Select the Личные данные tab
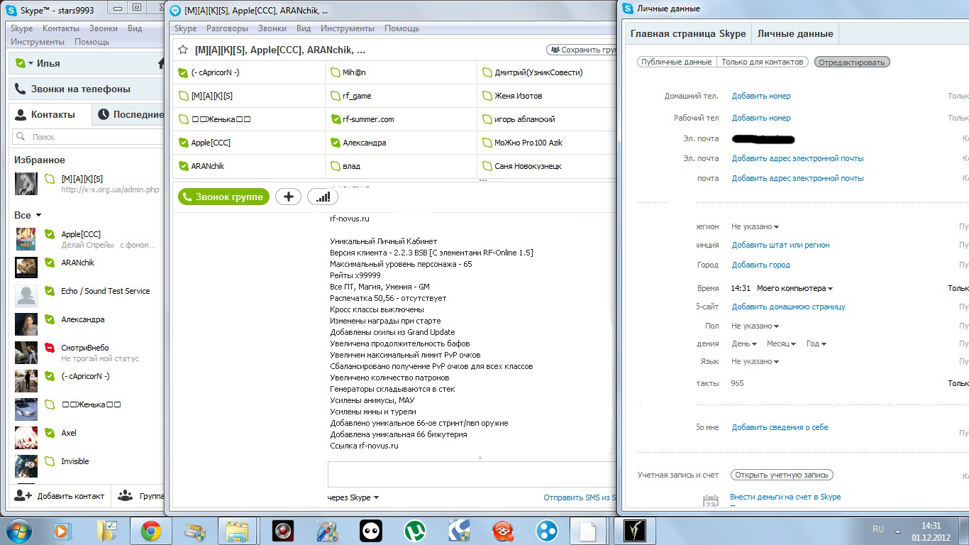969x545 pixels. (795, 33)
